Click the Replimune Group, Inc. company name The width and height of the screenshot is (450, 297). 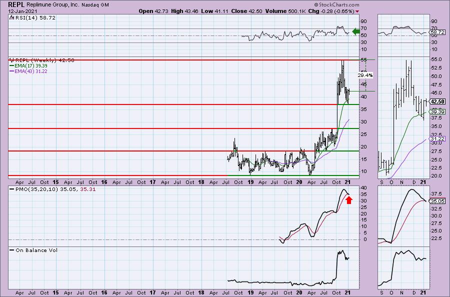point(52,5)
